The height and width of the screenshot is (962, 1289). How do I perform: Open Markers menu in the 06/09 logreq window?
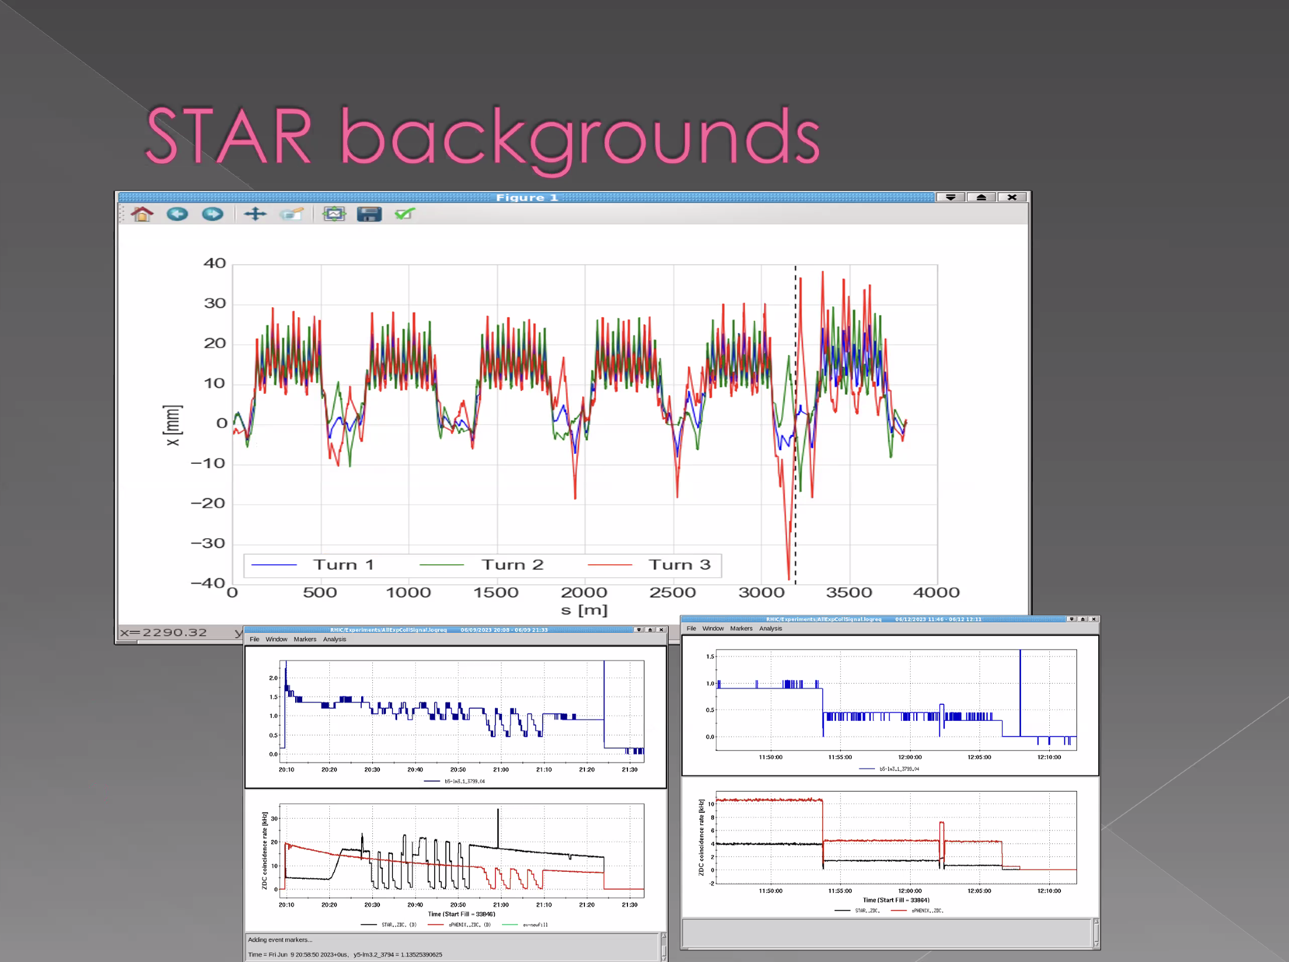pos(305,639)
